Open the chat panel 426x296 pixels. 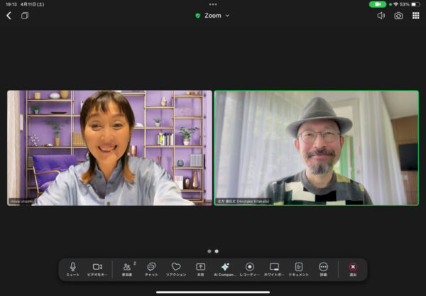tap(151, 268)
